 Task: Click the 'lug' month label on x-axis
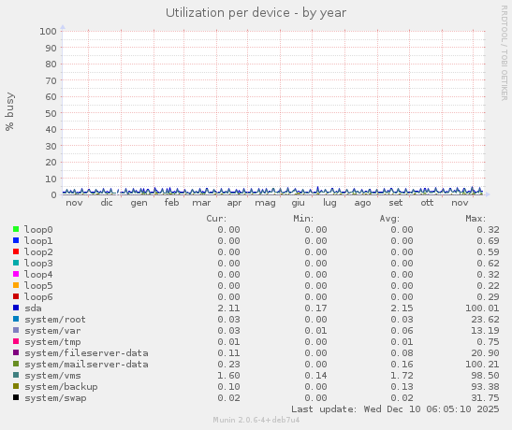pos(329,203)
